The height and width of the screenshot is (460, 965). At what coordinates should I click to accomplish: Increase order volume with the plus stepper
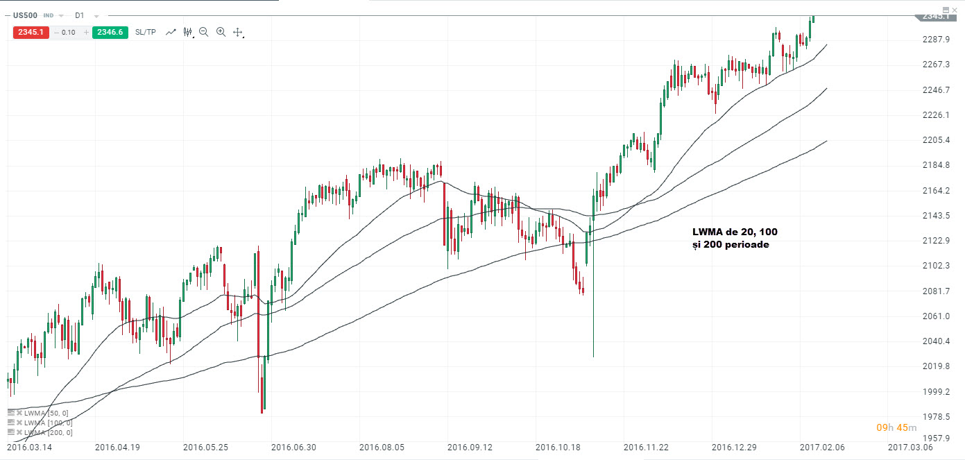coord(85,32)
